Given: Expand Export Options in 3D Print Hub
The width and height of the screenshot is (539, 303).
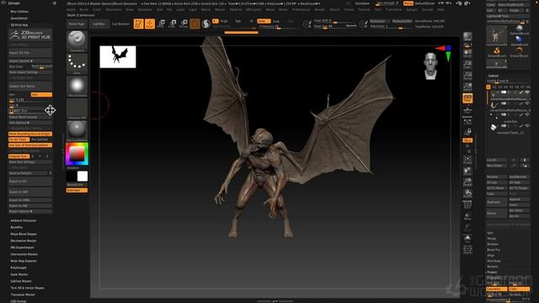Looking at the screenshot, I should [x=30, y=211].
